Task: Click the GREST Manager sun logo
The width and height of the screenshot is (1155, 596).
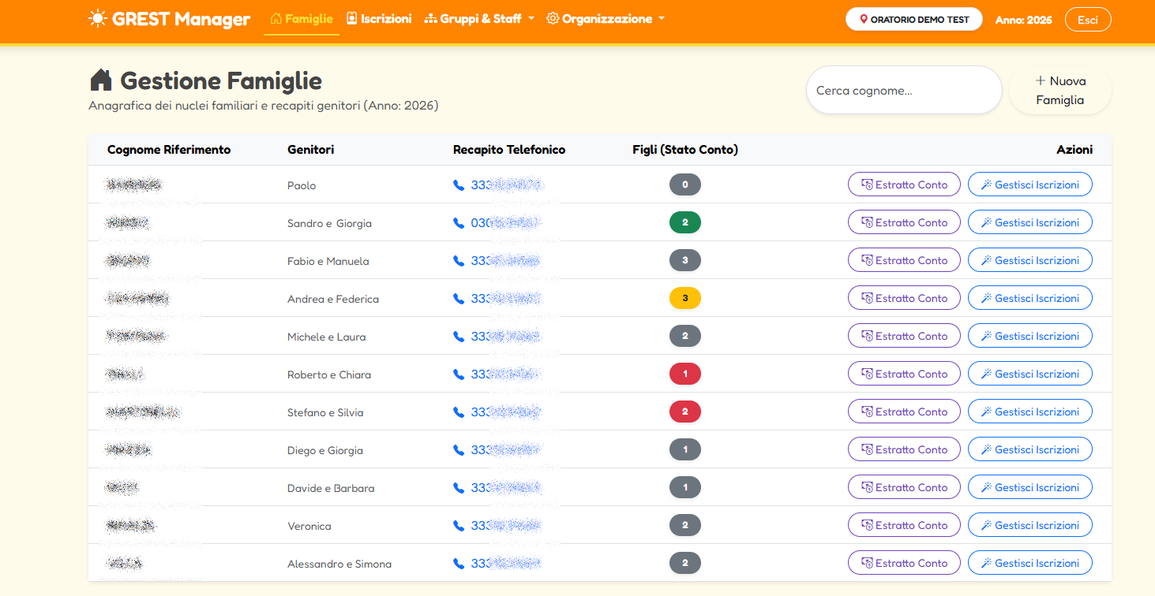Action: [x=98, y=19]
